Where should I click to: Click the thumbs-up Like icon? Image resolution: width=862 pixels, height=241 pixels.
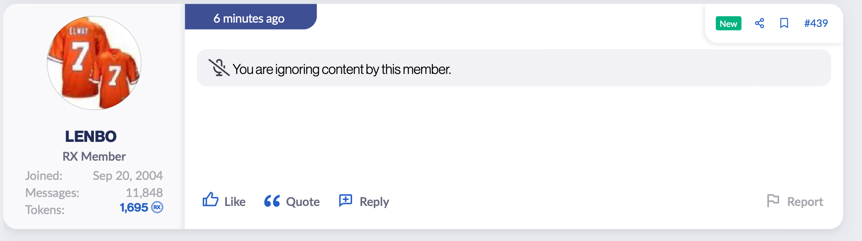point(211,200)
